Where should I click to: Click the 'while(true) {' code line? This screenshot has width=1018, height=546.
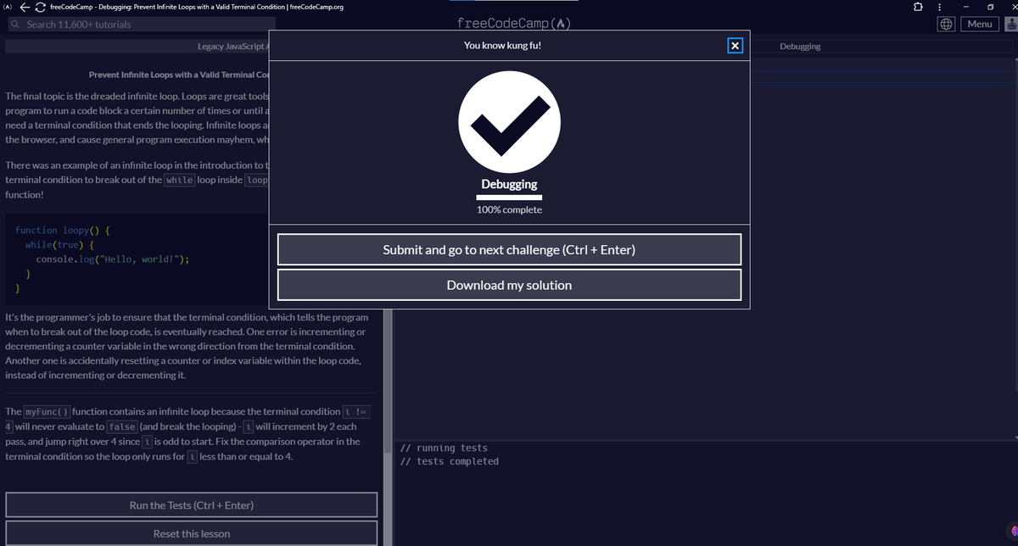pyautogui.click(x=59, y=245)
